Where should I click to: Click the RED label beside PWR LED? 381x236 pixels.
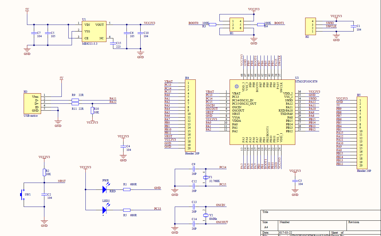pos(112,191)
